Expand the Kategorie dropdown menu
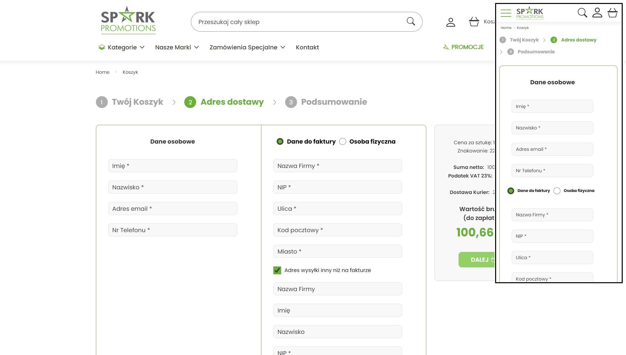The width and height of the screenshot is (626, 355). coord(122,47)
